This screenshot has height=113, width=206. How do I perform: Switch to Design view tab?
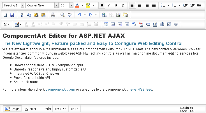(x=12, y=109)
